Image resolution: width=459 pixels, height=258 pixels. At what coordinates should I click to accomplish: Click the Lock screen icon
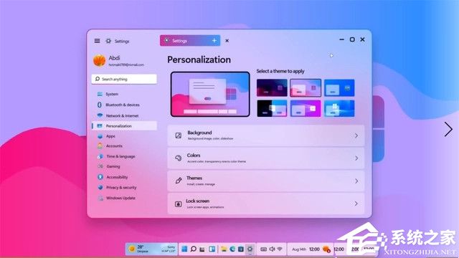coord(179,204)
